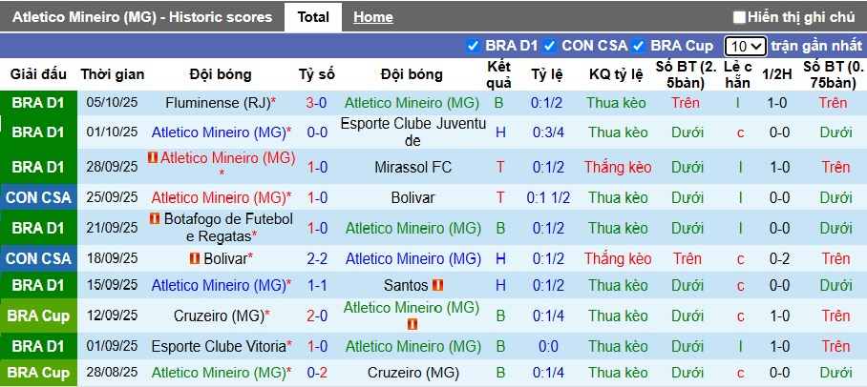Enable the Hiển thị ghi chú checkbox
This screenshot has height=387, width=867.
pos(739,17)
